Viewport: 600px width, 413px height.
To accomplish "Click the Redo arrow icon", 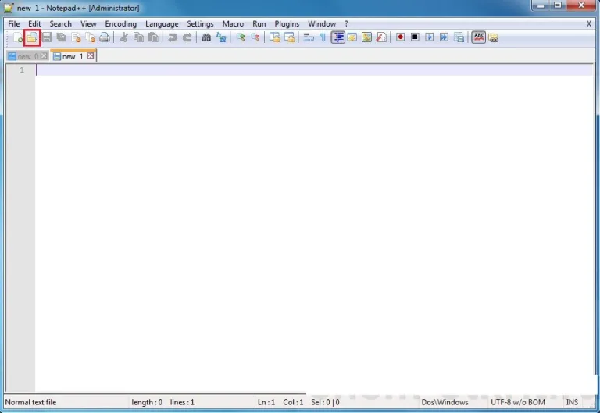I will coord(187,37).
